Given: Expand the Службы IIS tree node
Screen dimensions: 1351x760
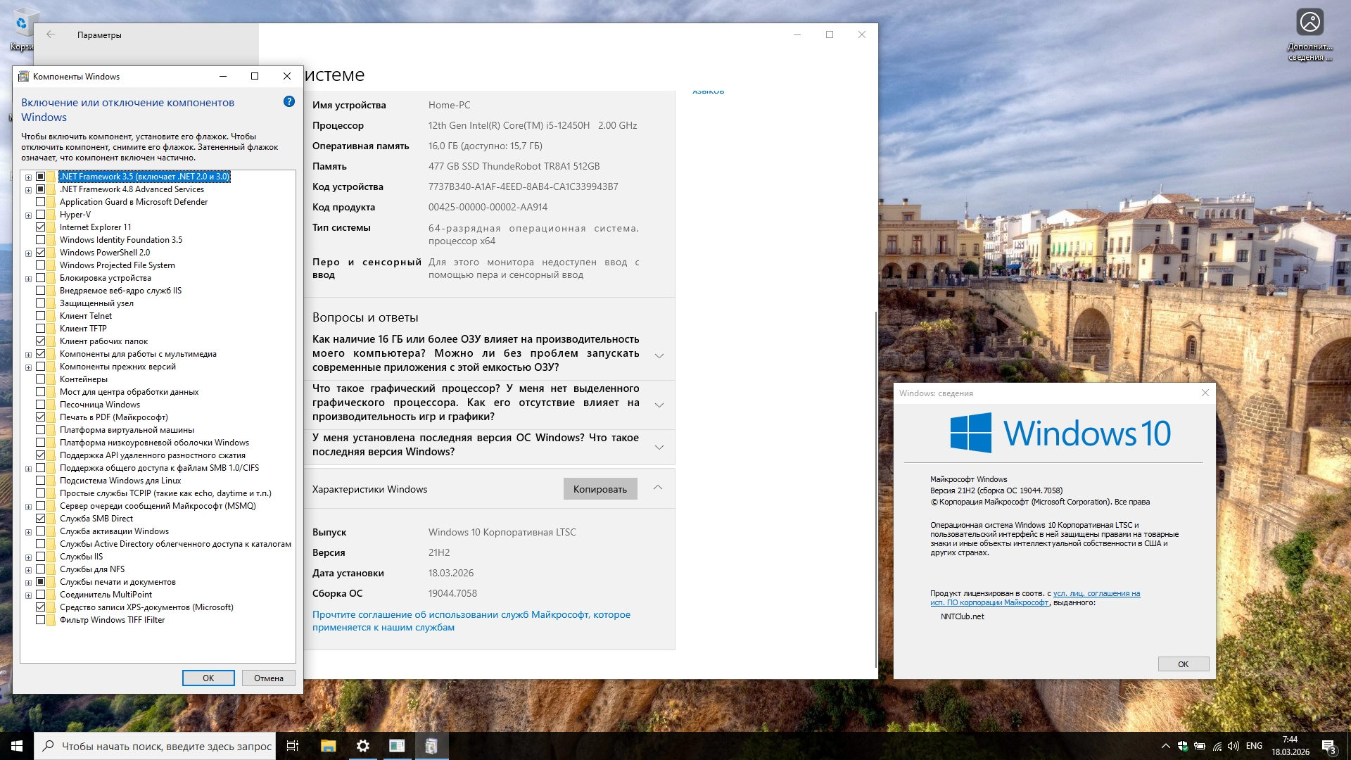Looking at the screenshot, I should pos(28,557).
